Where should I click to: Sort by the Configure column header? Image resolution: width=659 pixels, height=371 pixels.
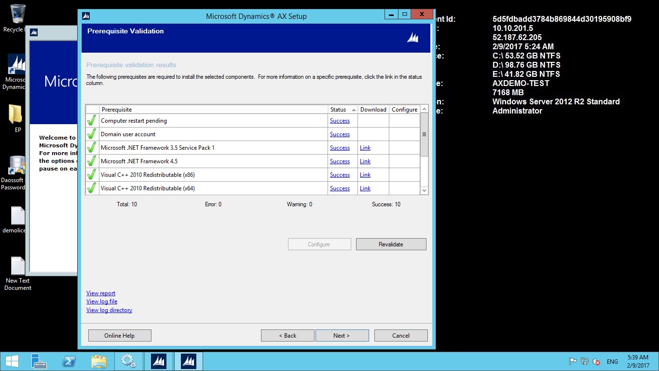[x=404, y=110]
